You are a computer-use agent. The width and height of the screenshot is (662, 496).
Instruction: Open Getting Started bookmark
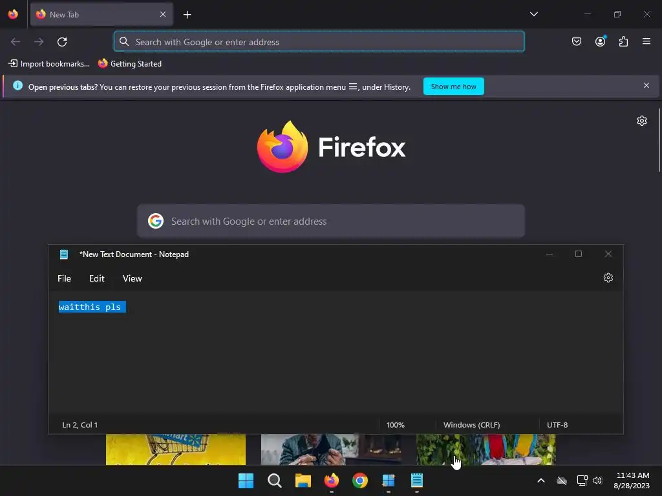(130, 64)
